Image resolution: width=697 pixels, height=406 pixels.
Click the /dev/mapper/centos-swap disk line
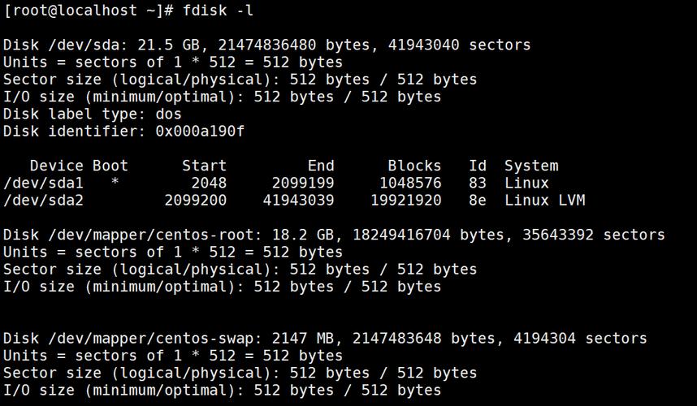pyautogui.click(x=325, y=339)
